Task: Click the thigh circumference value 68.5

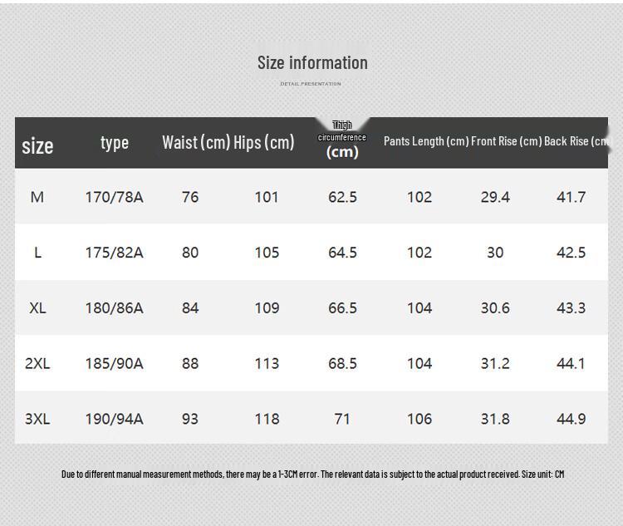Action: click(342, 363)
